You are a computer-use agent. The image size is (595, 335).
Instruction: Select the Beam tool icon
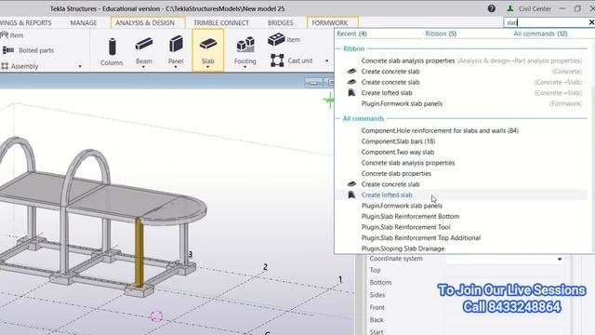tap(144, 45)
